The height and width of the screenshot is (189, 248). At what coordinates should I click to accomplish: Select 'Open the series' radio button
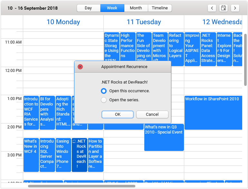pyautogui.click(x=104, y=100)
